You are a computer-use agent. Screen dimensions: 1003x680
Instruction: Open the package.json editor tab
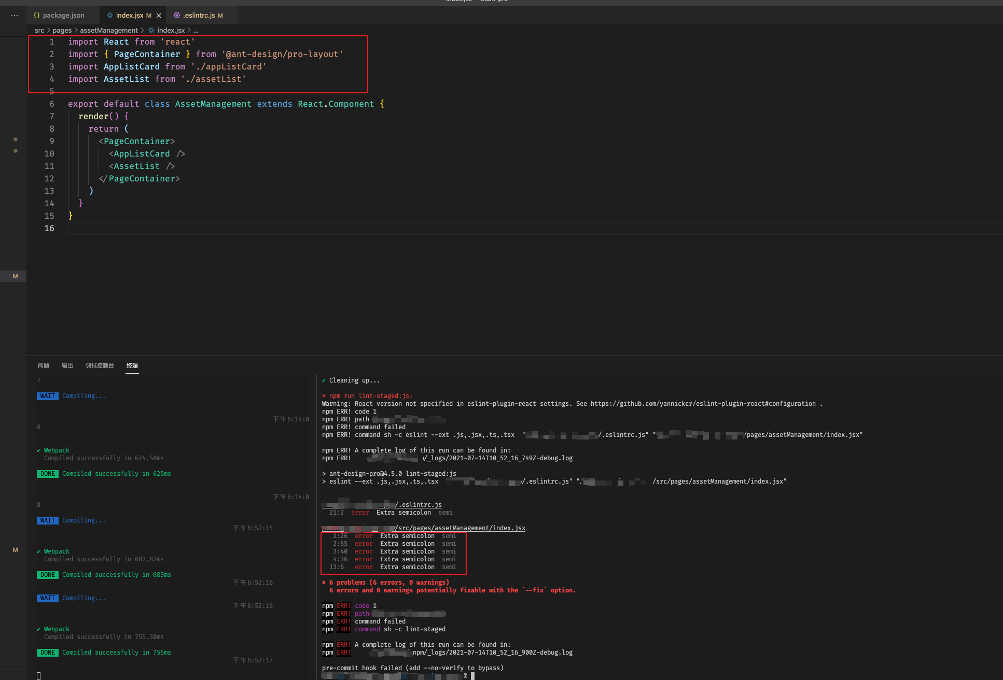63,16
